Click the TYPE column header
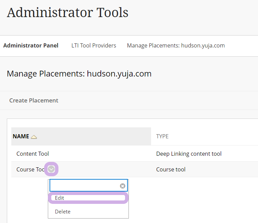 point(162,136)
